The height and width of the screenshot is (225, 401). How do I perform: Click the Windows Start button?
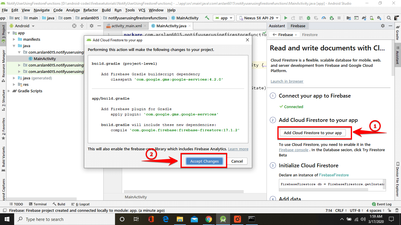pos(7,219)
